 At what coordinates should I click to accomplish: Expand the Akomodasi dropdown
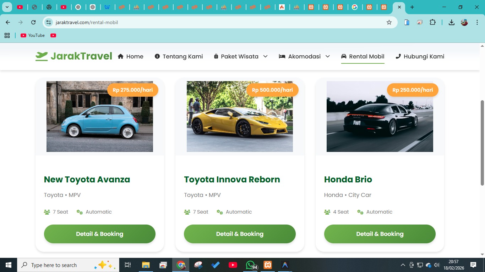pyautogui.click(x=327, y=56)
